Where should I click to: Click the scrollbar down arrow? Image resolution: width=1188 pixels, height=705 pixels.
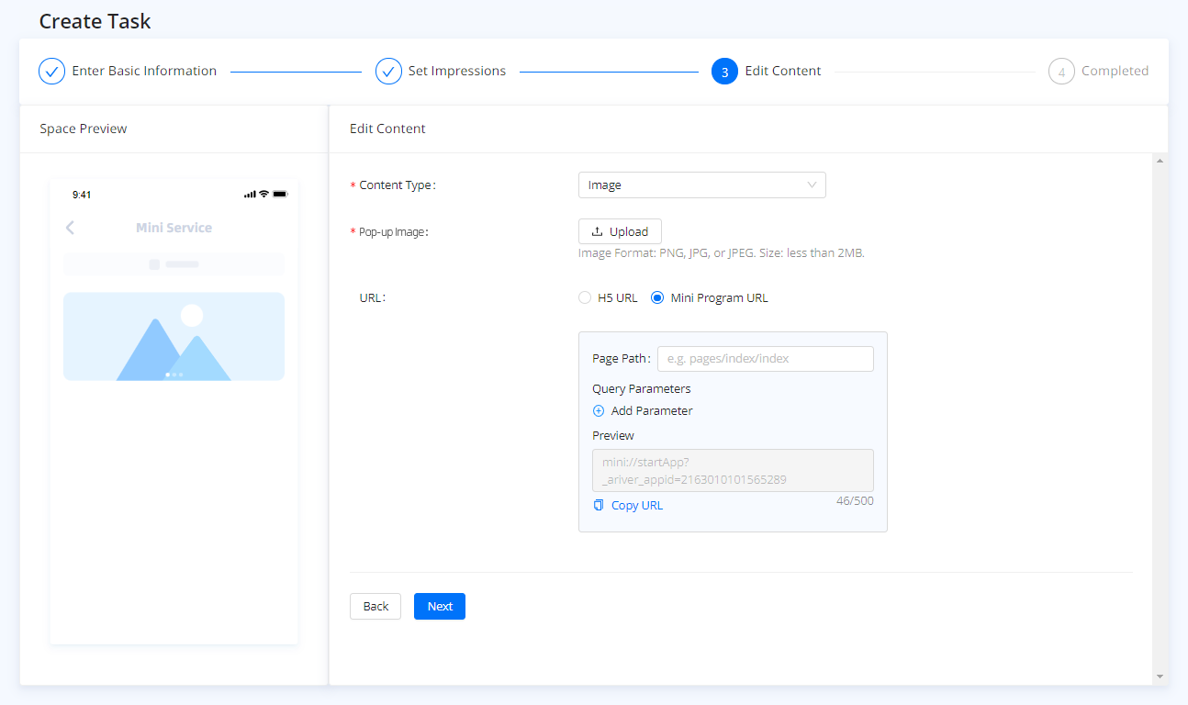[1160, 677]
